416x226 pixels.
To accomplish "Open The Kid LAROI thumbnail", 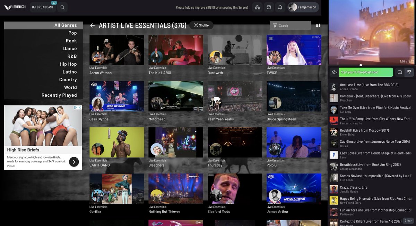I will (176, 50).
